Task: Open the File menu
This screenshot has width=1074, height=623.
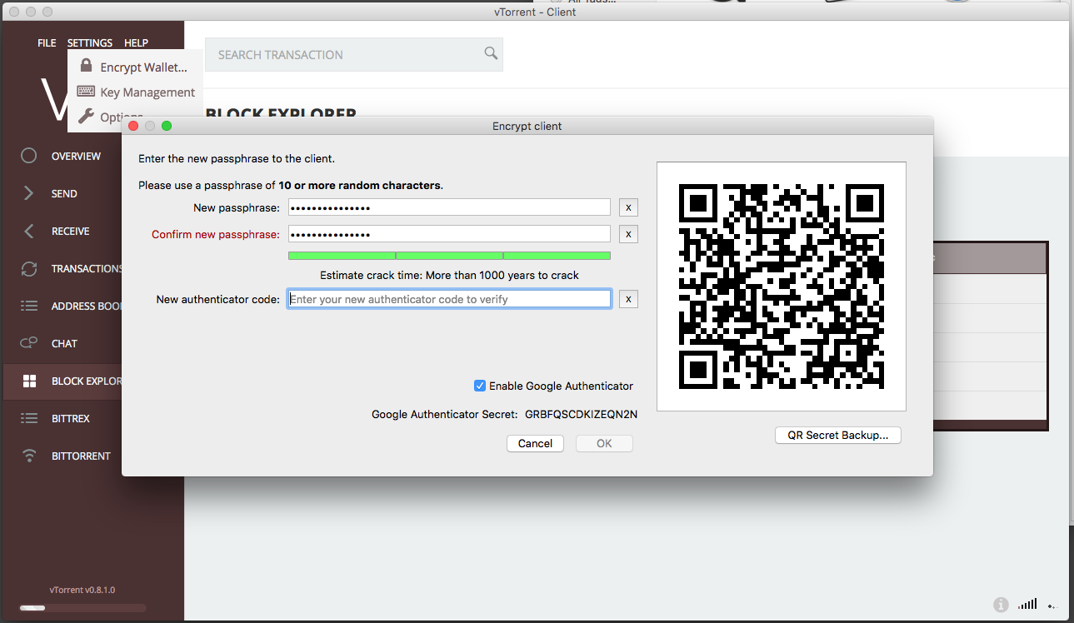Action: (47, 43)
